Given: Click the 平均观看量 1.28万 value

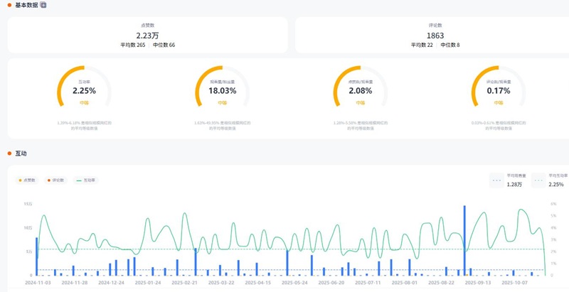Looking at the screenshot, I should 515,185.
